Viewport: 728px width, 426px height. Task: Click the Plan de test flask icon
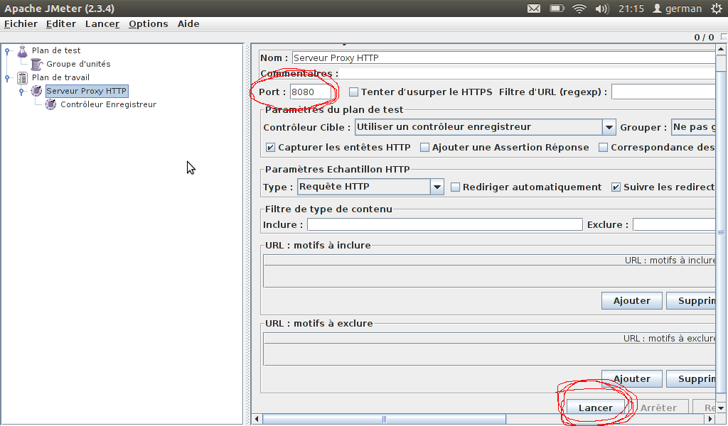(22, 50)
